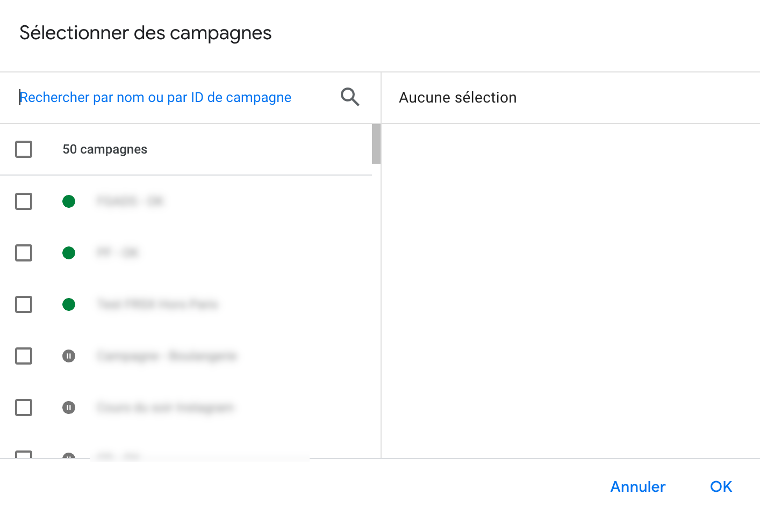Screen dimensions: 760x509
Task: Click the blurred name of the first campaign
Action: tap(130, 201)
